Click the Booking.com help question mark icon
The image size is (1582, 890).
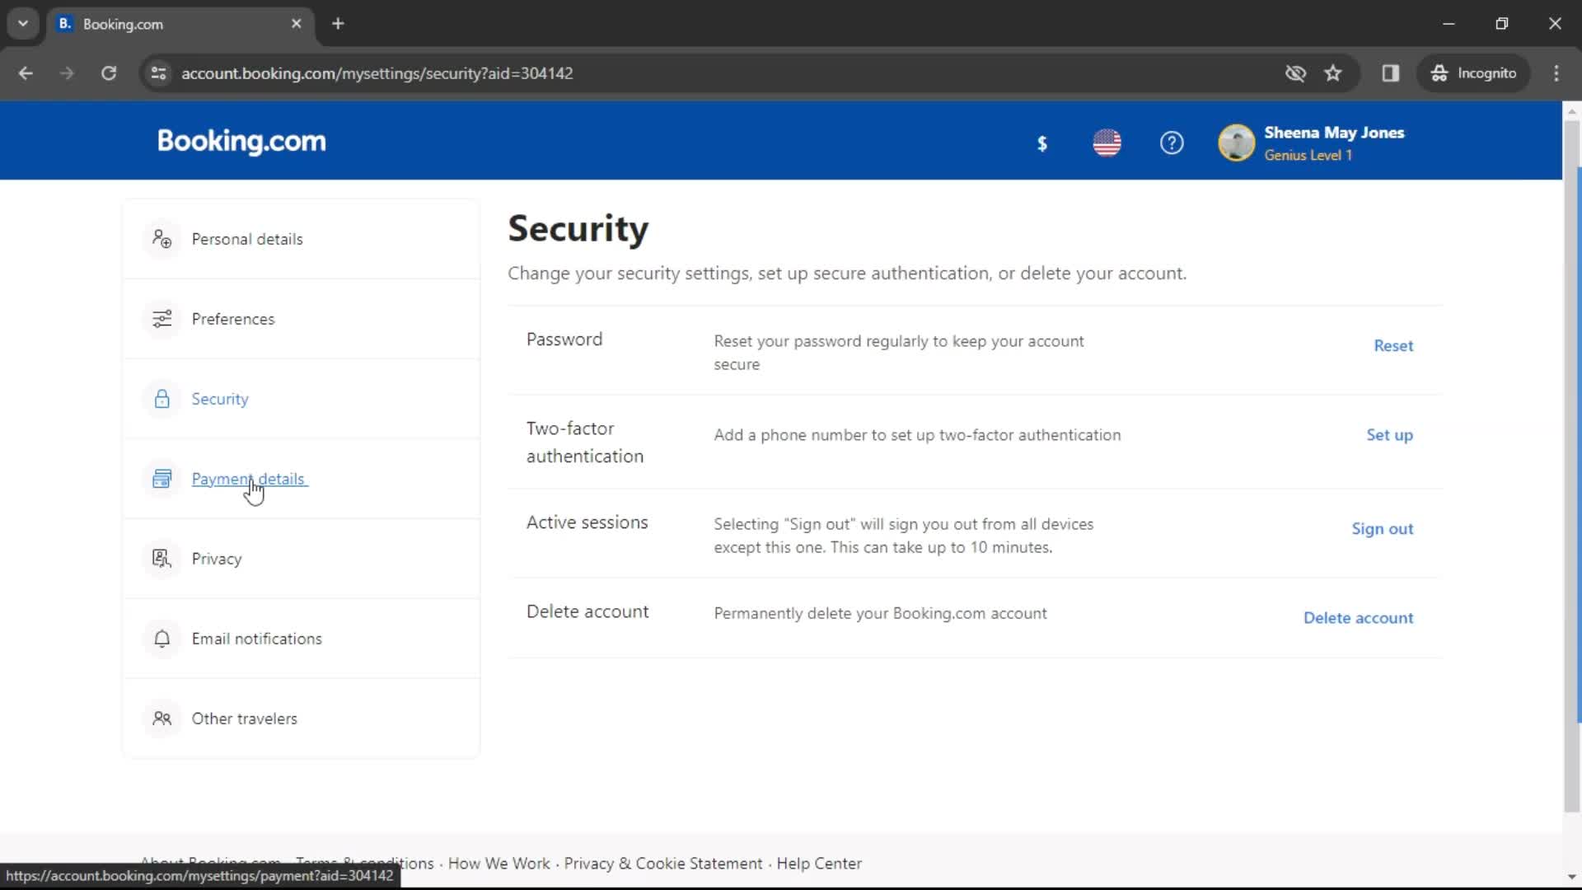pos(1172,143)
